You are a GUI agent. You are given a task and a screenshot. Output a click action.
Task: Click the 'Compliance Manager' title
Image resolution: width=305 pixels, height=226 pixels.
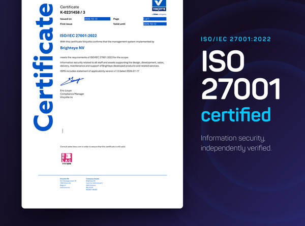click(x=72, y=94)
